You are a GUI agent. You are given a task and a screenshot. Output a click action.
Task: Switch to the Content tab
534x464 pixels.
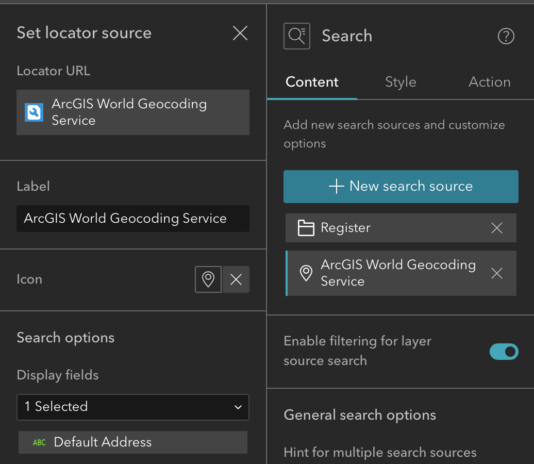[312, 82]
